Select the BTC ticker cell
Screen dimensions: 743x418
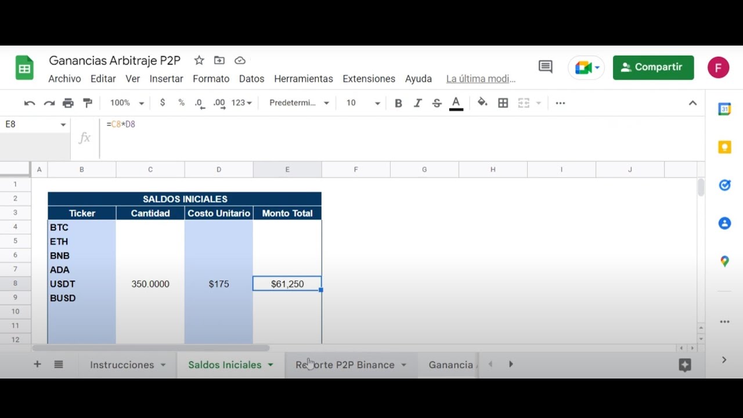tap(82, 228)
